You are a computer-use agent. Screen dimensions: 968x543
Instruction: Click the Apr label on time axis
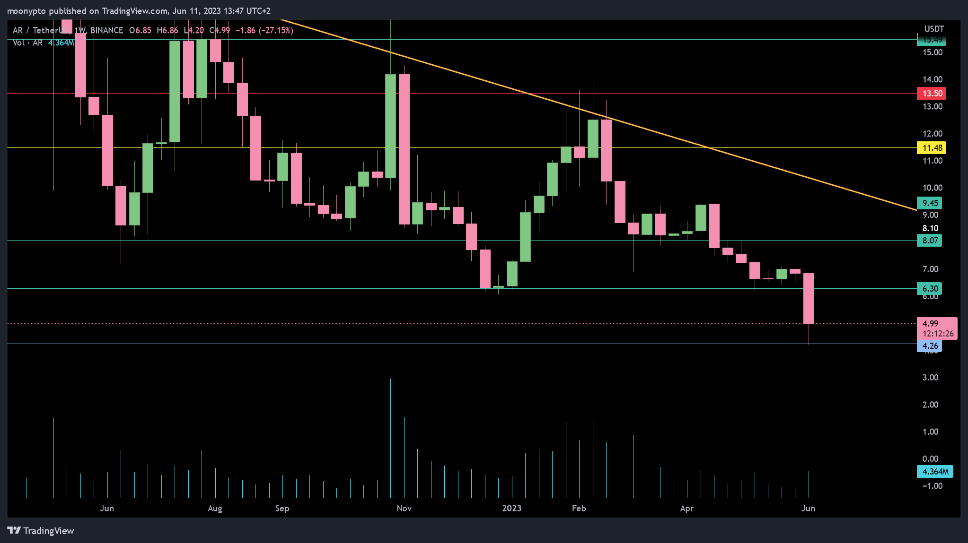tap(686, 508)
